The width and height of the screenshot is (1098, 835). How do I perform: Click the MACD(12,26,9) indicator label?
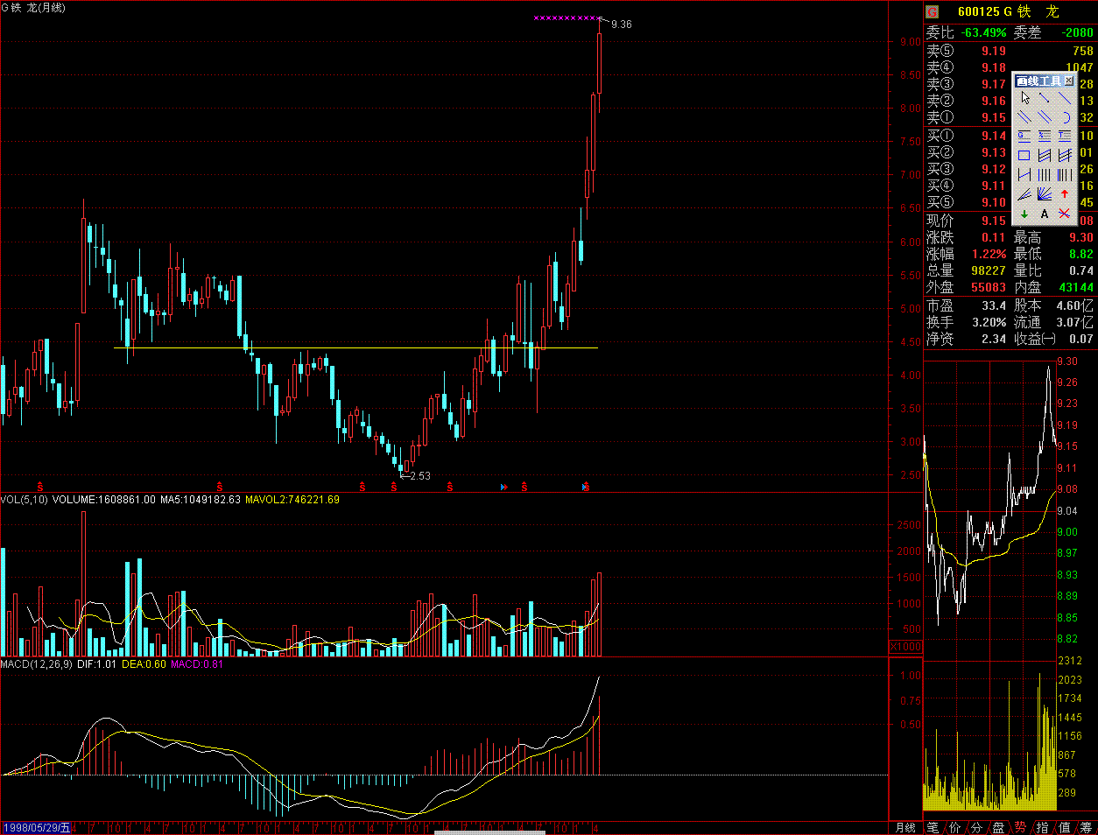click(37, 664)
